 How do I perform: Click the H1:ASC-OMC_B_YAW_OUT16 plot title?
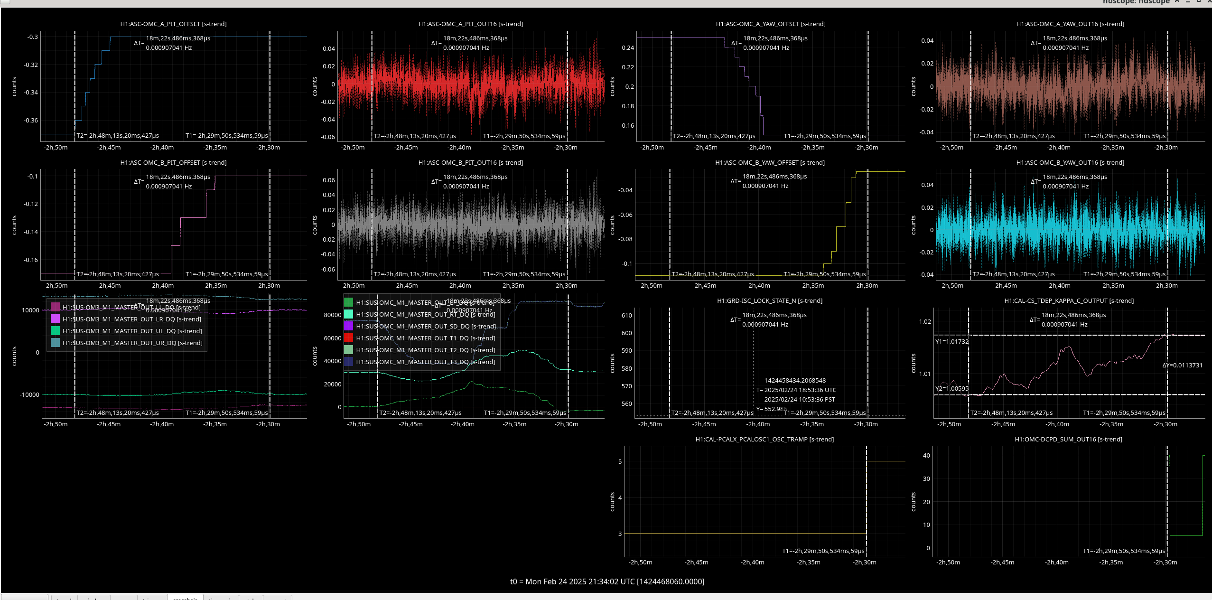[1070, 162]
